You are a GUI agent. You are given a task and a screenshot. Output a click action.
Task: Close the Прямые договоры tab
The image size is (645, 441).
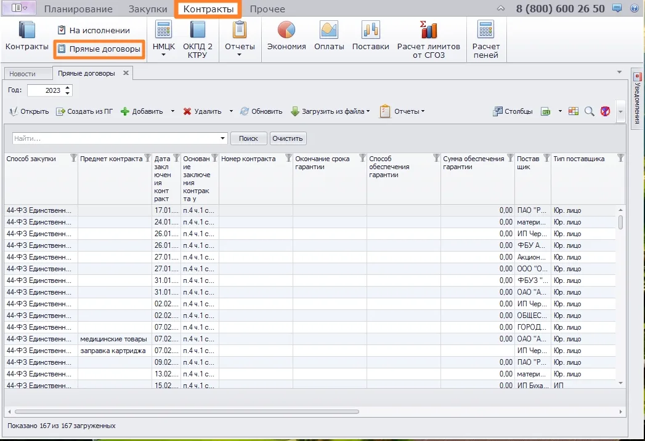[126, 73]
